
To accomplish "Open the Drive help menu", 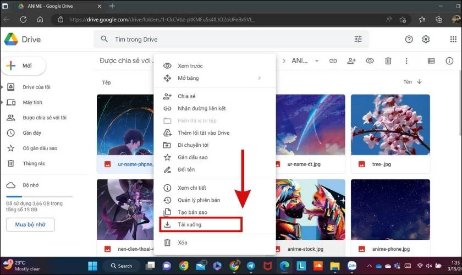I will 409,39.
